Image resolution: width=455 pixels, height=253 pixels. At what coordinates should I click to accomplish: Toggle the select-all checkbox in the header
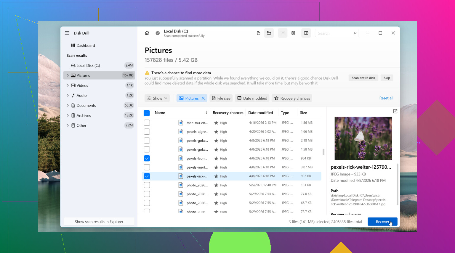[147, 113]
